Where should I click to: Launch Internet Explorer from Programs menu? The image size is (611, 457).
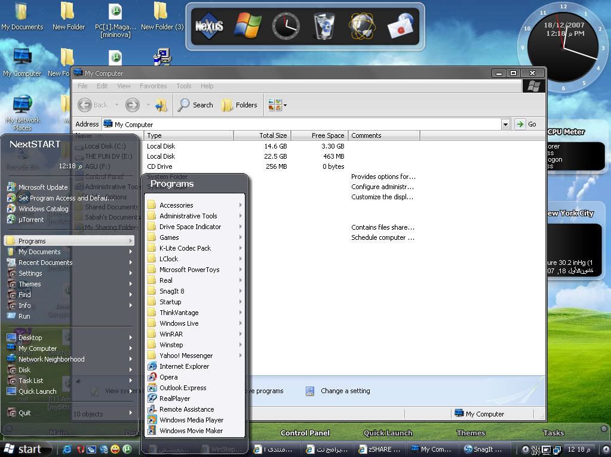[195, 366]
